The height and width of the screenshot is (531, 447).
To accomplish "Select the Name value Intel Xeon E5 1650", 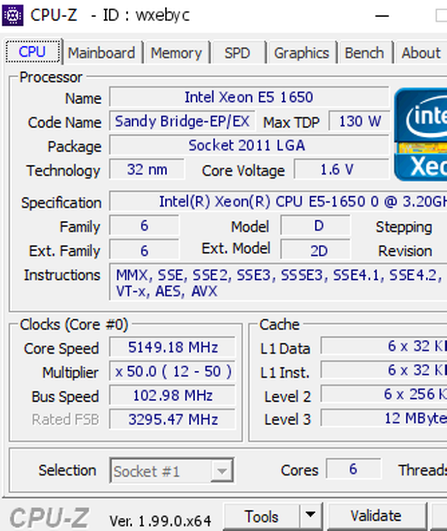I will [x=249, y=97].
